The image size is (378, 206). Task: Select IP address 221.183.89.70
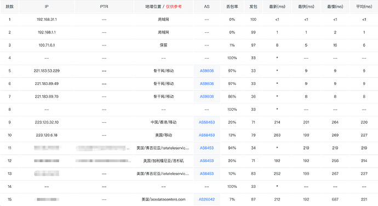[47, 96]
